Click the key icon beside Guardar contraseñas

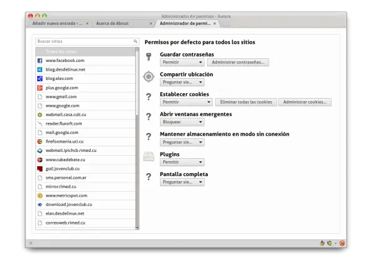point(149,56)
